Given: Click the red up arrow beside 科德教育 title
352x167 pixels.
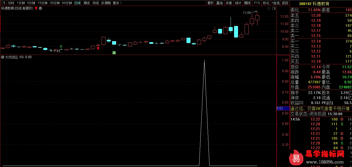Looking at the screenshot, I should 36,8.
